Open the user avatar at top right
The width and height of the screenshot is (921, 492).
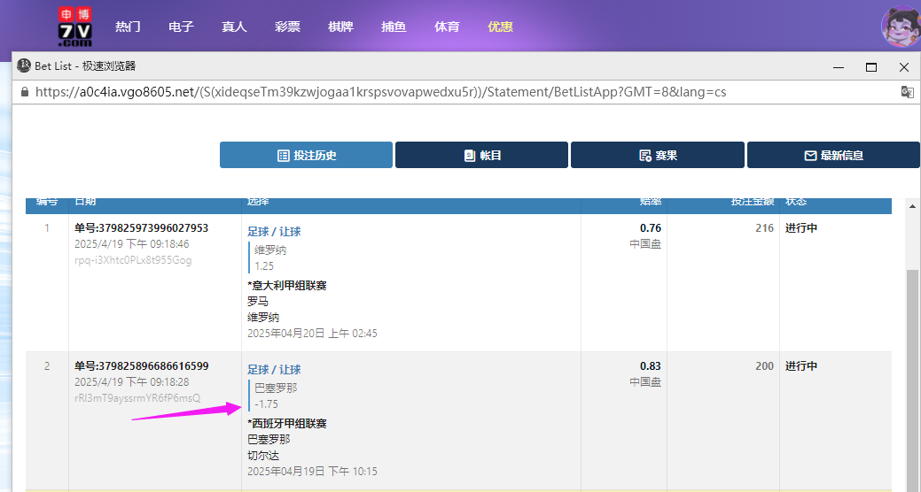(900, 27)
